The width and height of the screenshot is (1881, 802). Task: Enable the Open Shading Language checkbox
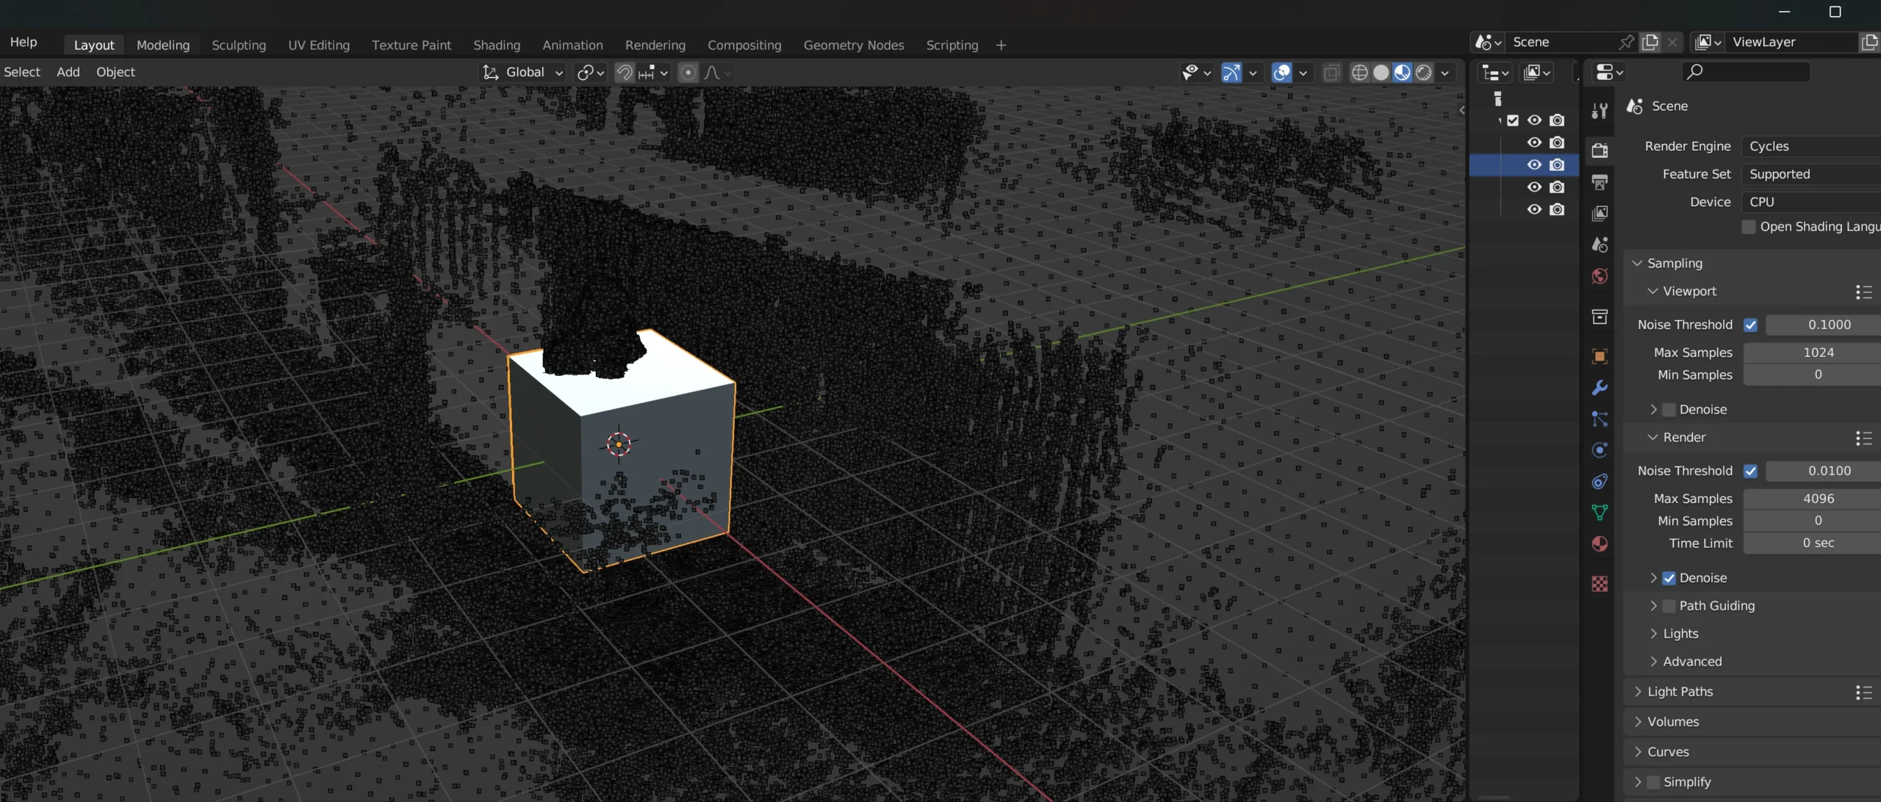click(1749, 227)
